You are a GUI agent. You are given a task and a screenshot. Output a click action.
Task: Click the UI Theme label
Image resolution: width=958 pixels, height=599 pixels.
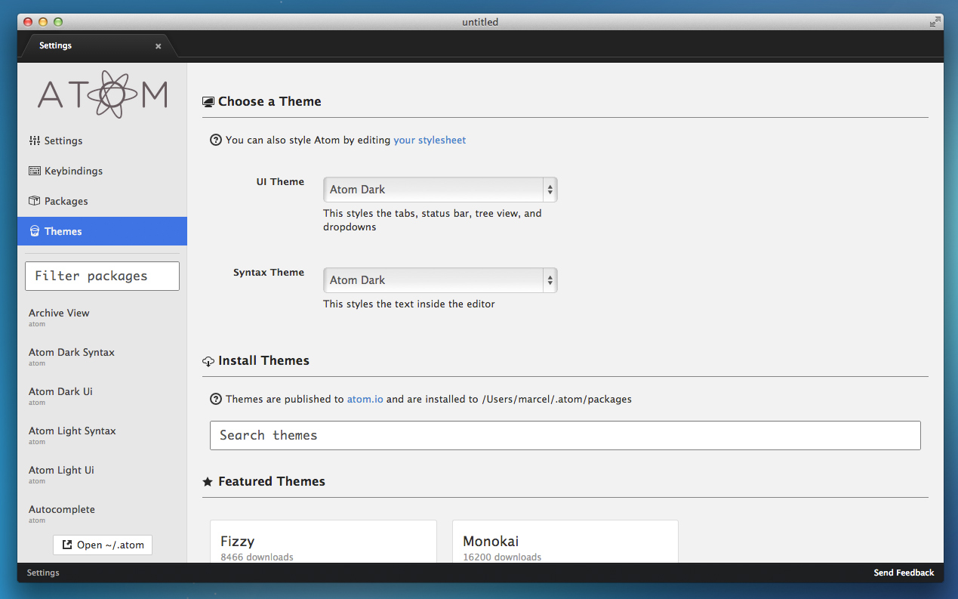tap(280, 181)
